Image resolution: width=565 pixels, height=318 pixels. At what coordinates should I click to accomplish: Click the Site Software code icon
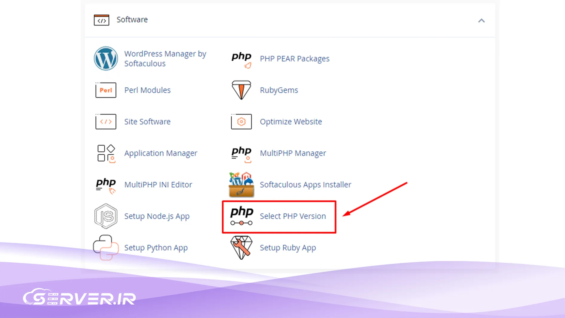[106, 121]
